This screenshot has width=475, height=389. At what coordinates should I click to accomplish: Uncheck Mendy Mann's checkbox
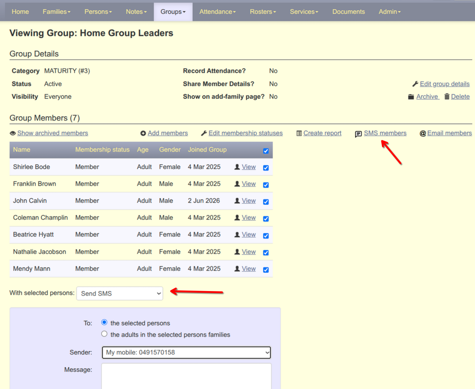(x=266, y=270)
